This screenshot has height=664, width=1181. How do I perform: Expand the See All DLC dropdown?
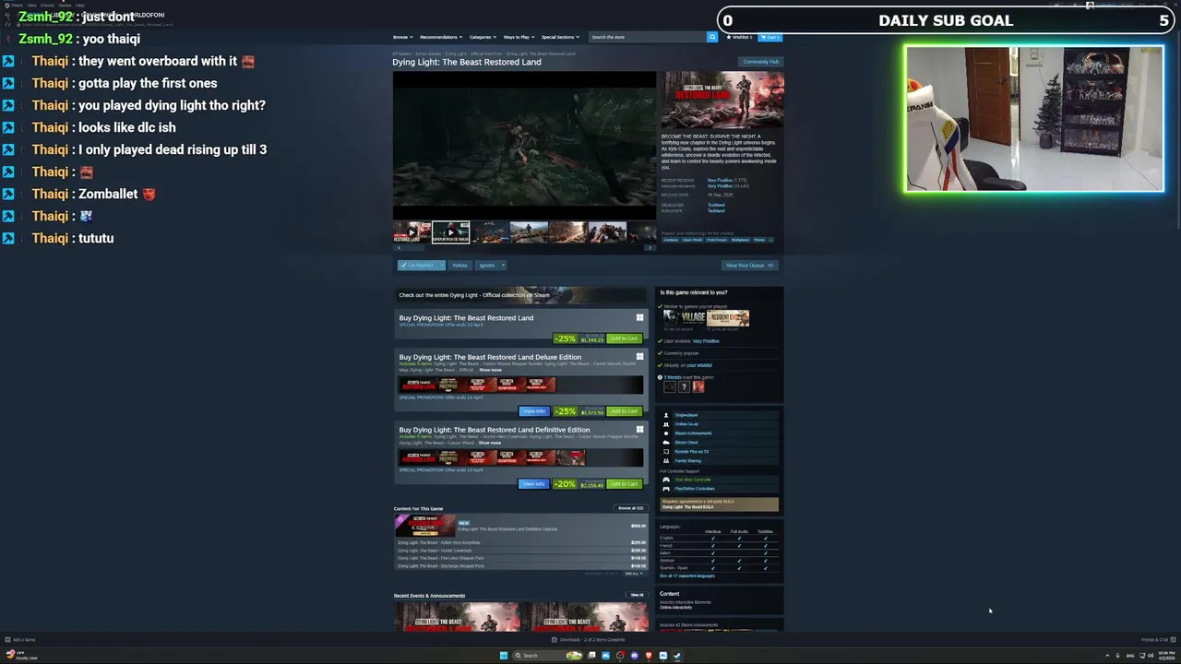(633, 574)
